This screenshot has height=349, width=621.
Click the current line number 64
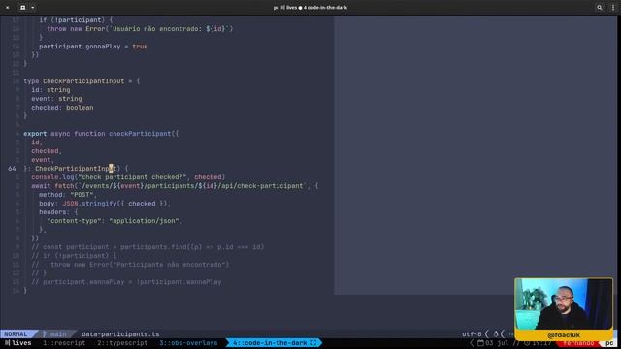[12, 169]
